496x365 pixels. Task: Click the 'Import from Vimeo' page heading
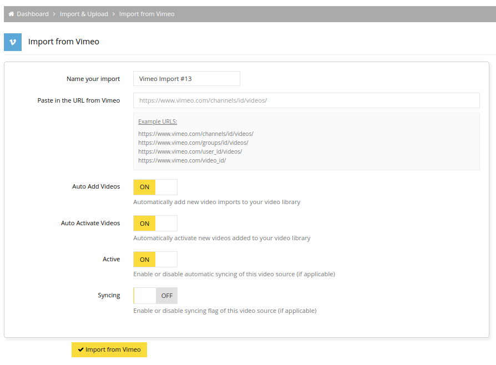(x=64, y=42)
